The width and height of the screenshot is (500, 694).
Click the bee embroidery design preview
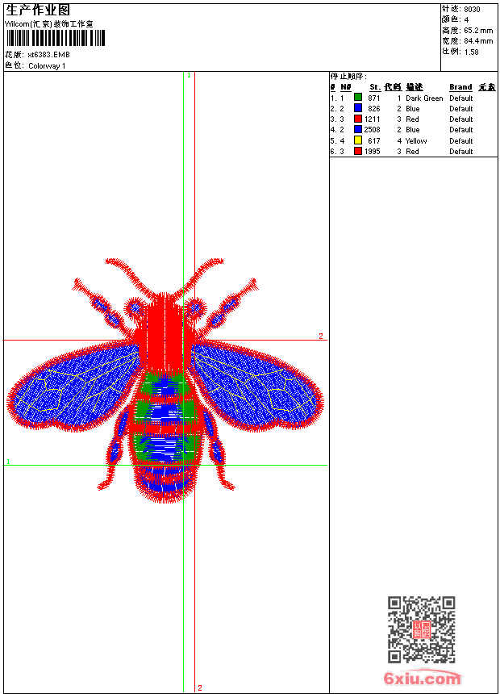click(165, 379)
